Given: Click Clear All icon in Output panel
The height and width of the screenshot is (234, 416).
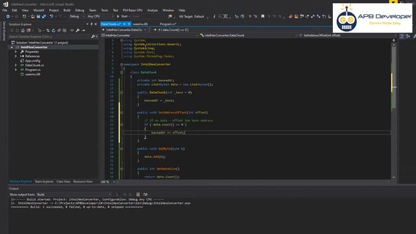Looking at the screenshot, I should (x=138, y=194).
